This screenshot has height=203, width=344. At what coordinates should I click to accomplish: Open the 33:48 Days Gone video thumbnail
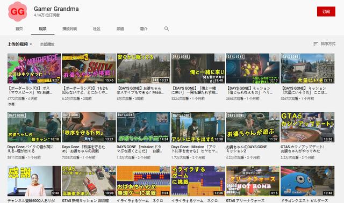[x=198, y=68]
